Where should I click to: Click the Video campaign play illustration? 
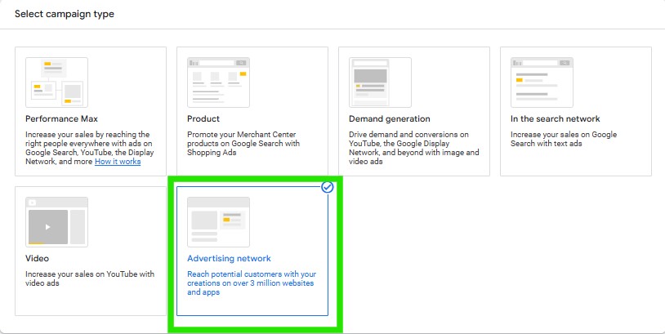[57, 221]
